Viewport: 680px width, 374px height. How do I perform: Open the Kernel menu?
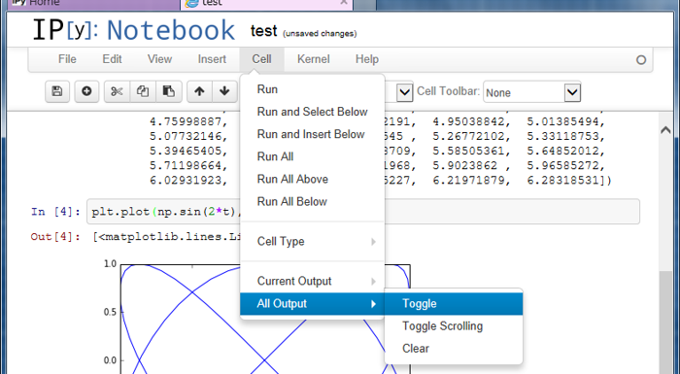(313, 59)
